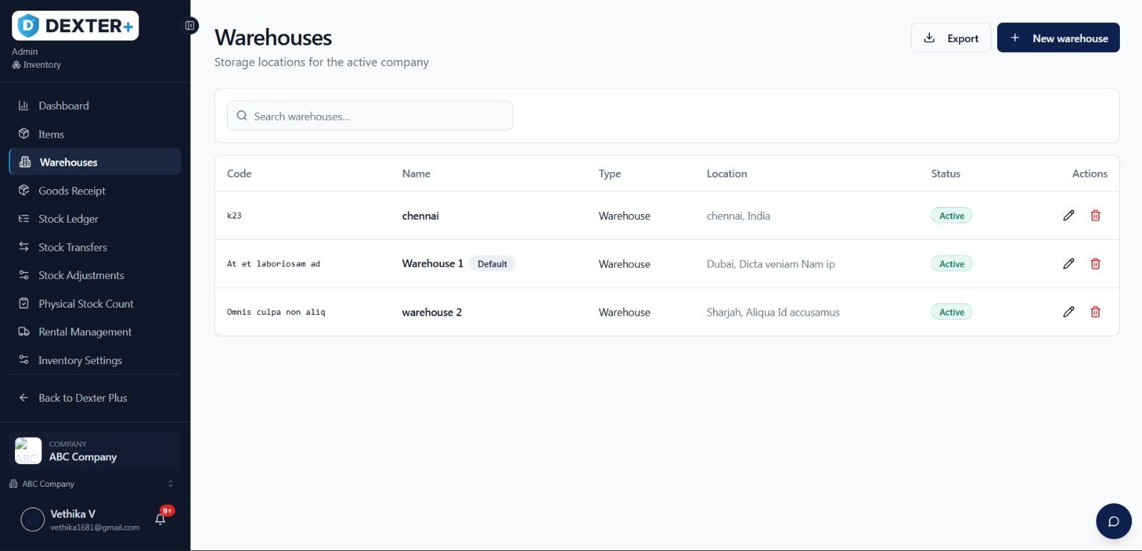Go to Physical Stock Count
The image size is (1142, 551).
[x=95, y=304]
